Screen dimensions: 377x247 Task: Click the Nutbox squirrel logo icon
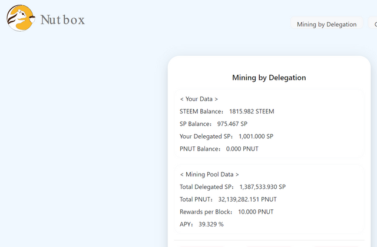tap(21, 18)
